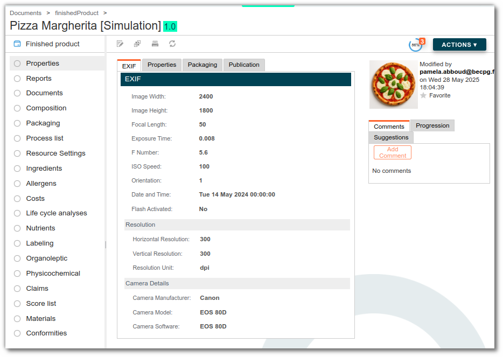Click the Favorite star icon

423,96
